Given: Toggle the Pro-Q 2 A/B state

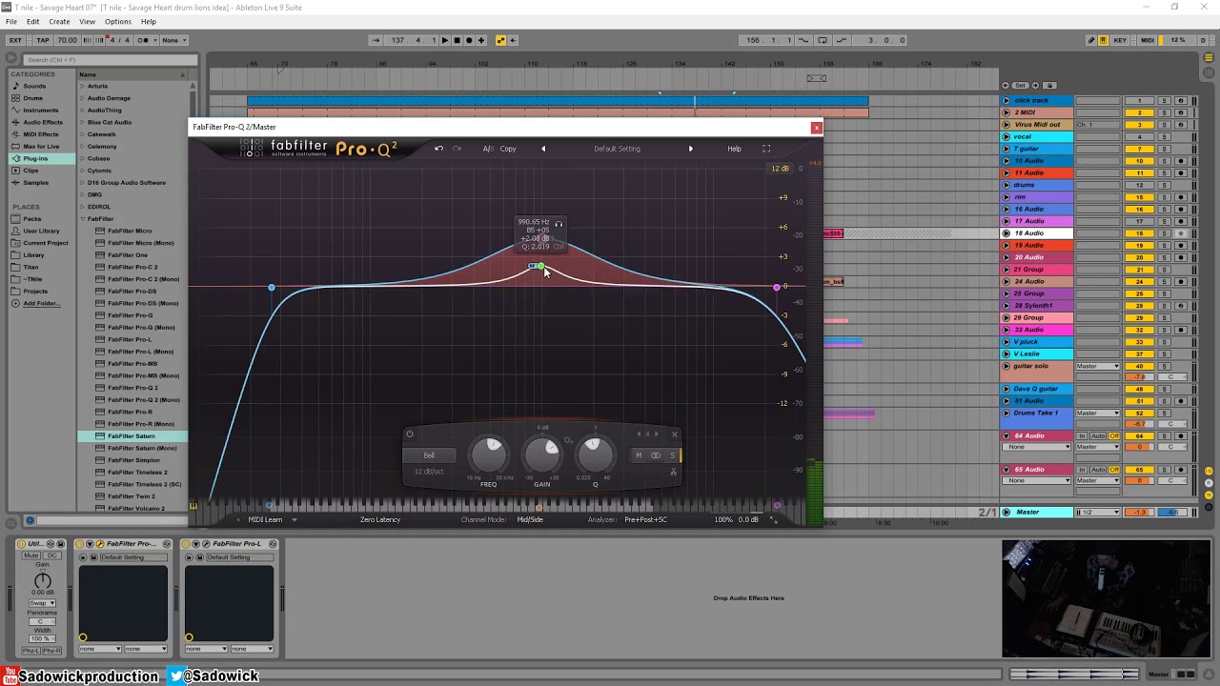Looking at the screenshot, I should [x=487, y=149].
